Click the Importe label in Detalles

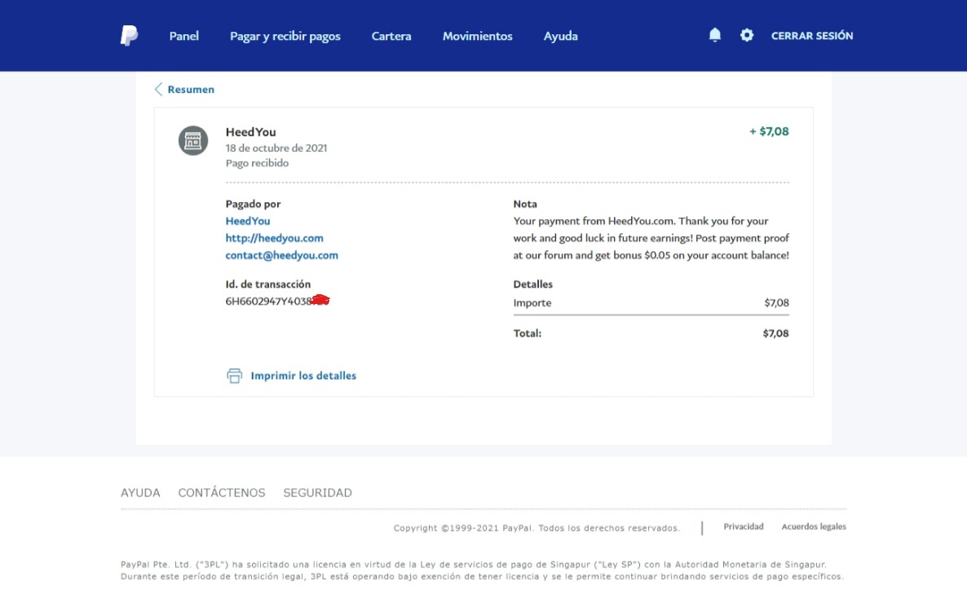coord(532,302)
